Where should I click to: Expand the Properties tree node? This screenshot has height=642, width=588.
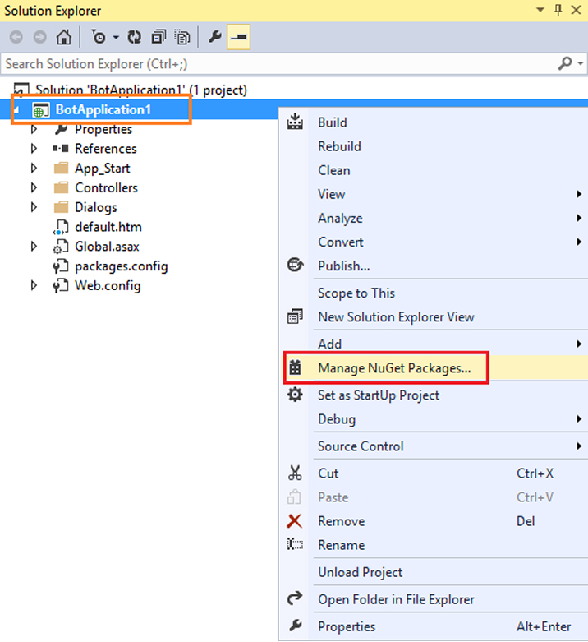[34, 129]
